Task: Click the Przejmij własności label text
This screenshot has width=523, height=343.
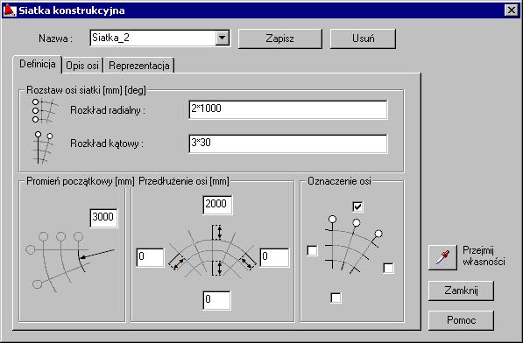Action: (484, 255)
